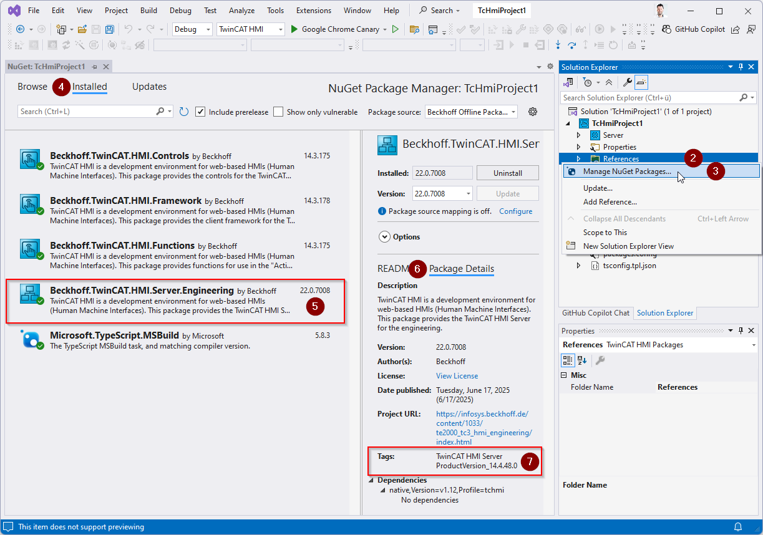Screen dimensions: 763x535
Task: Click wrench Properties icon in Solution Explorer
Action: coord(628,82)
